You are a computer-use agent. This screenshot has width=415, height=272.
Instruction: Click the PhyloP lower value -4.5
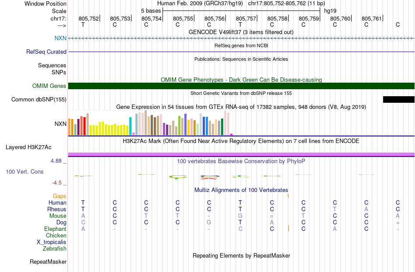coord(57,183)
